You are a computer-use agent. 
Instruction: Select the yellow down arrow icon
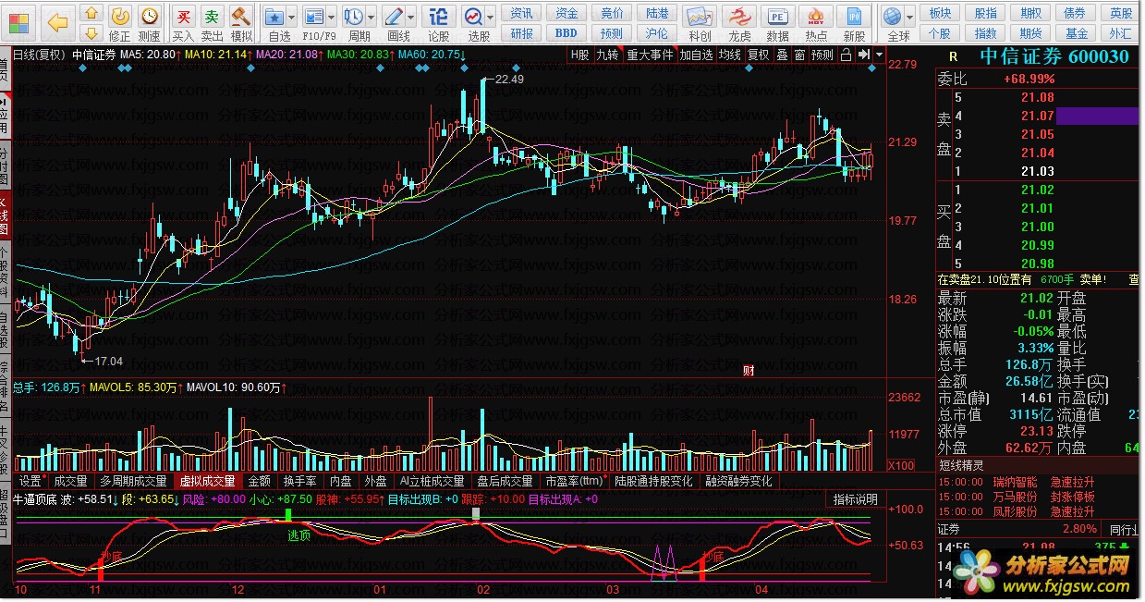pyautogui.click(x=91, y=32)
